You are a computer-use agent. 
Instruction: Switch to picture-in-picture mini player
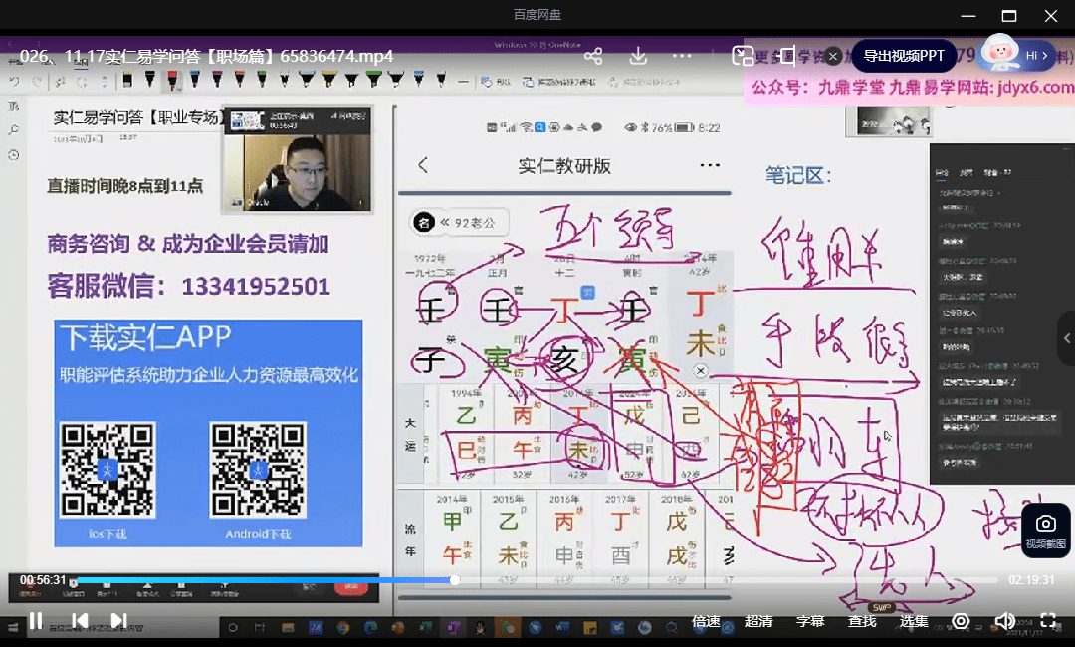[x=743, y=56]
